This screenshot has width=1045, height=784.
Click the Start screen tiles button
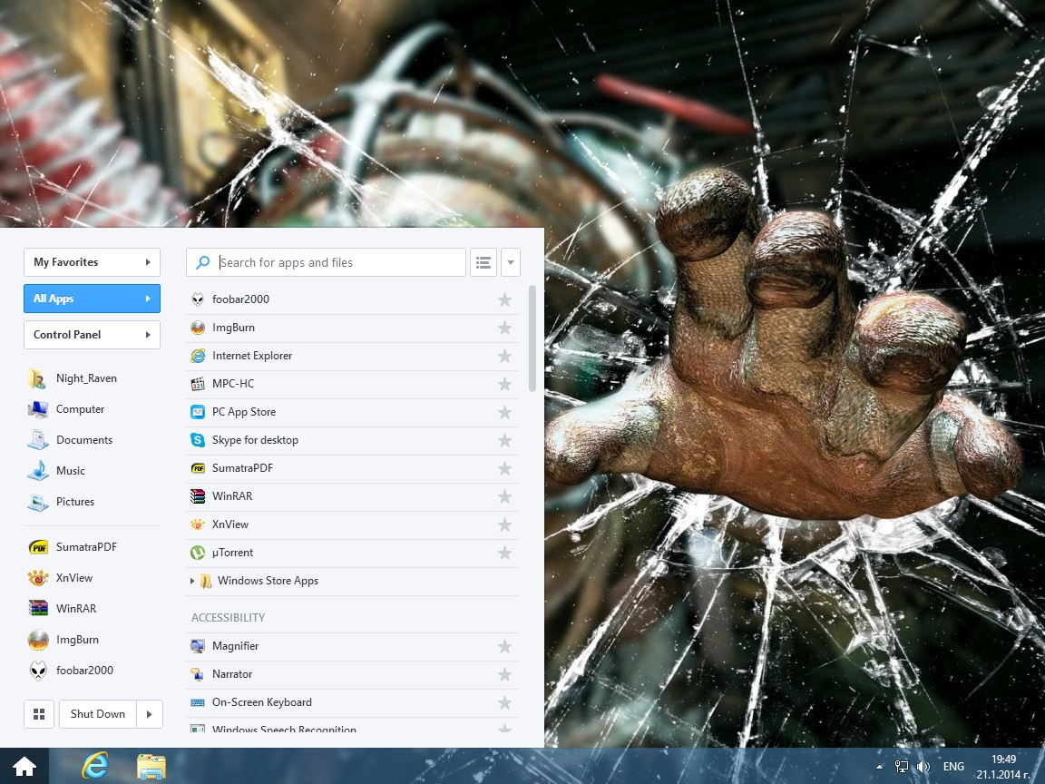pyautogui.click(x=39, y=714)
